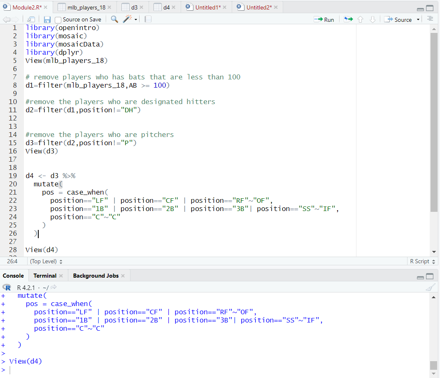Go to previous section up arrow
Viewport: 440px width, 378px height.
(361, 19)
